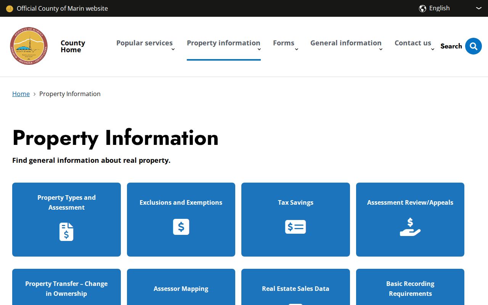The width and height of the screenshot is (488, 305).
Task: Click the Search label text
Action: [x=451, y=46]
